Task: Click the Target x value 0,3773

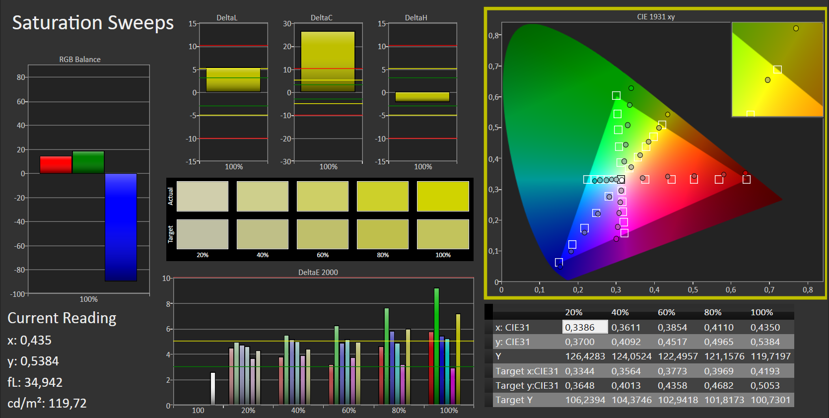Action: pos(672,371)
